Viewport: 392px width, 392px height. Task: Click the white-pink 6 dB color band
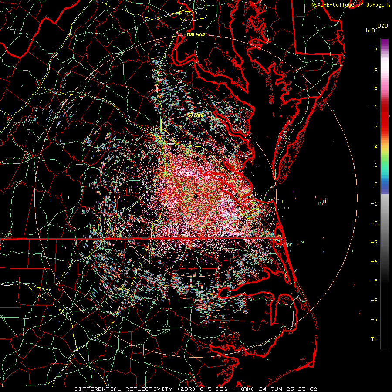click(x=385, y=68)
